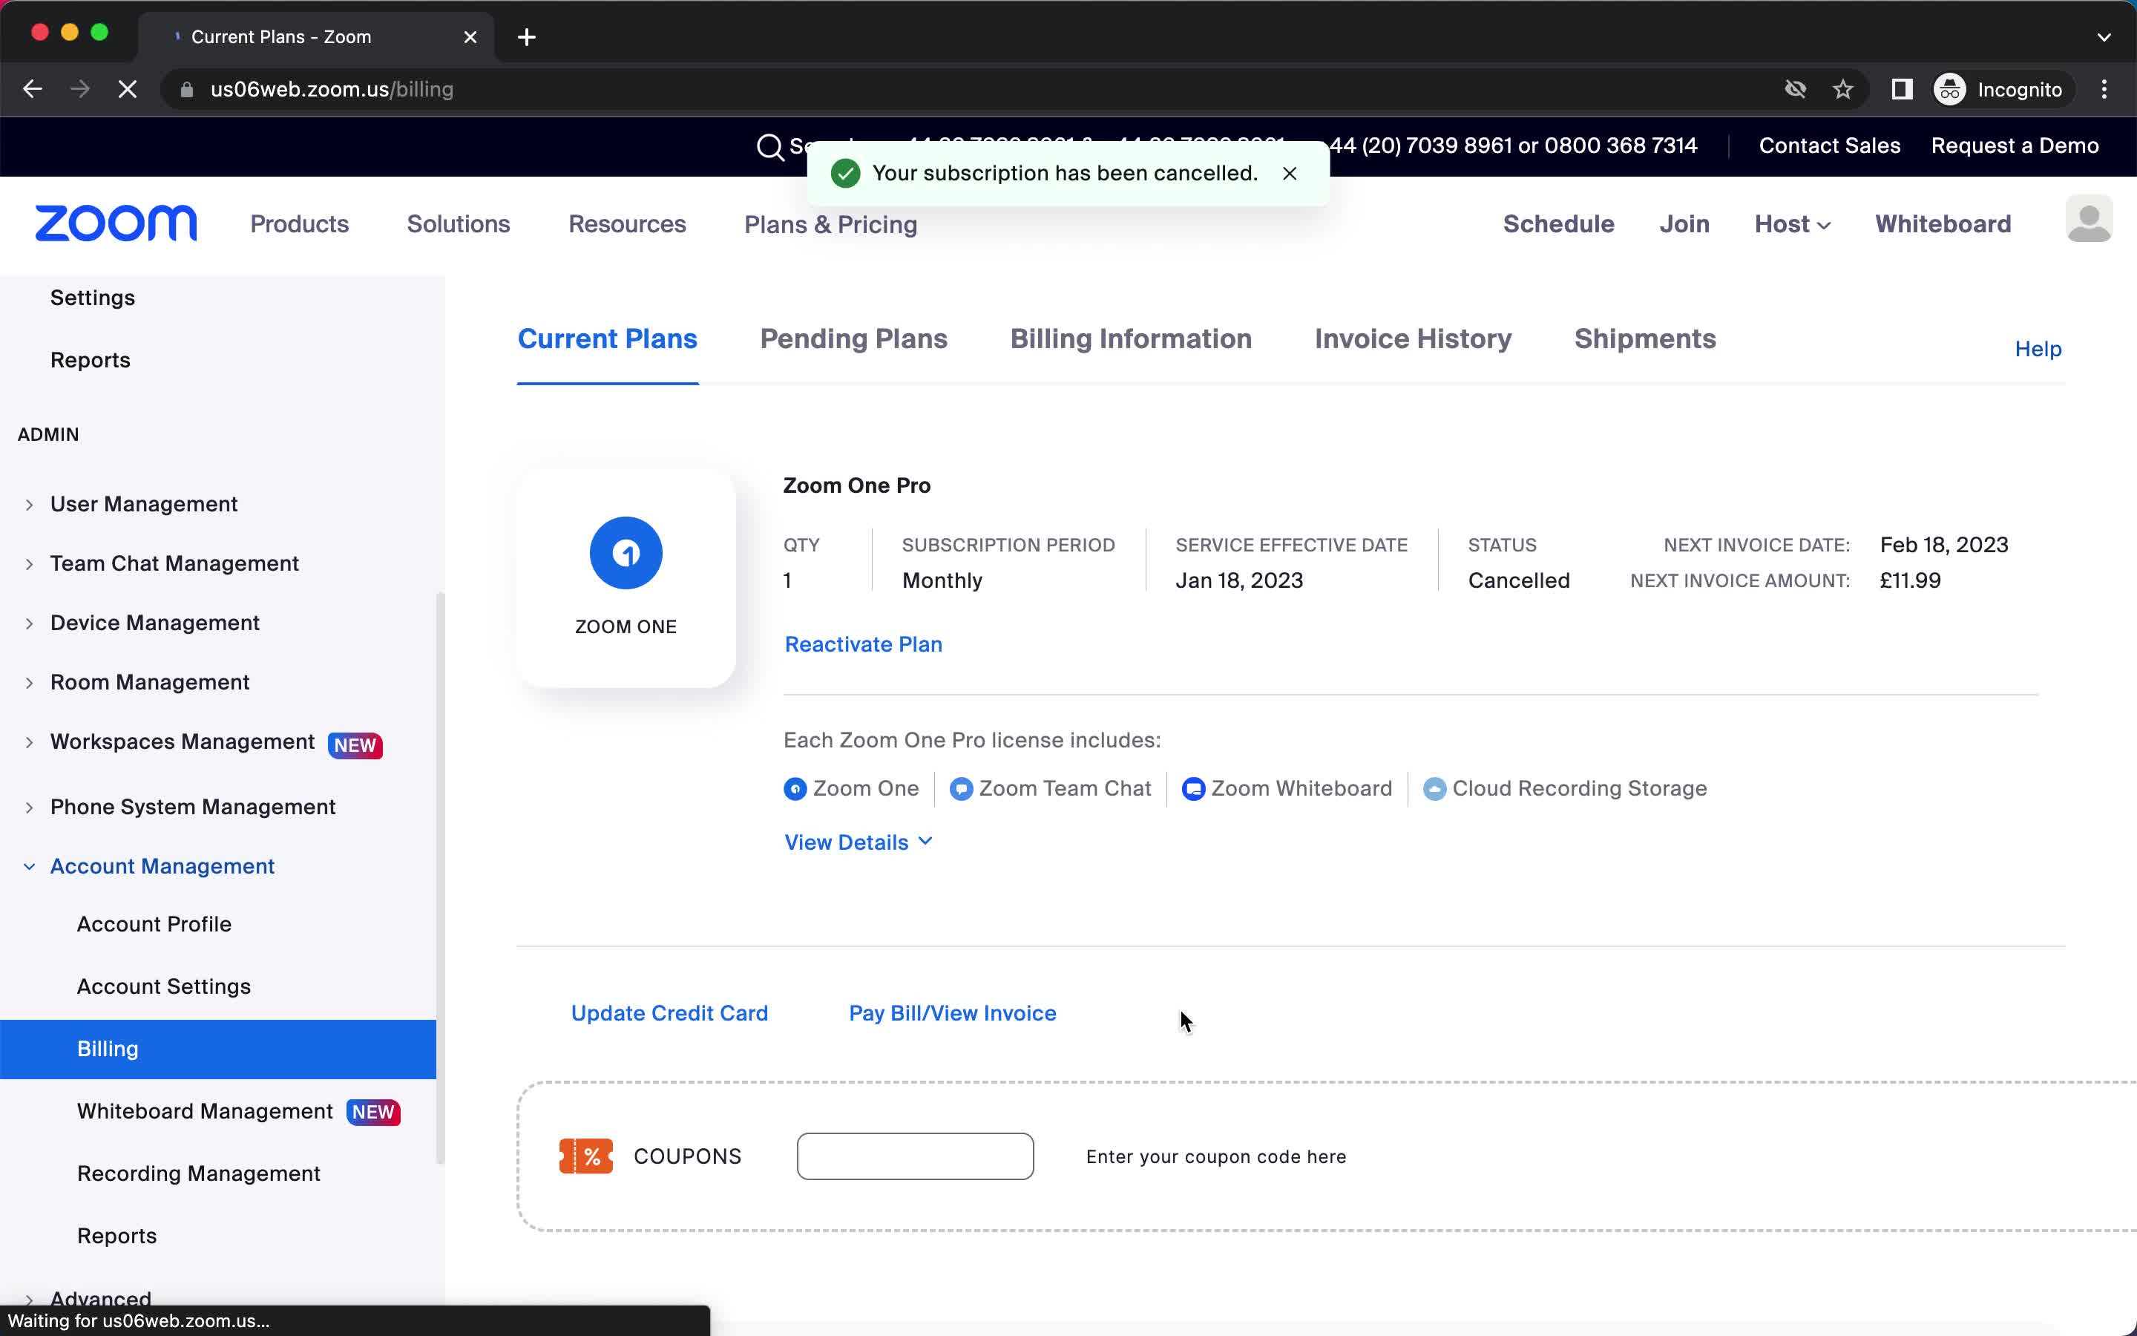Switch to Pending Plans tab
The width and height of the screenshot is (2137, 1336).
click(x=853, y=338)
